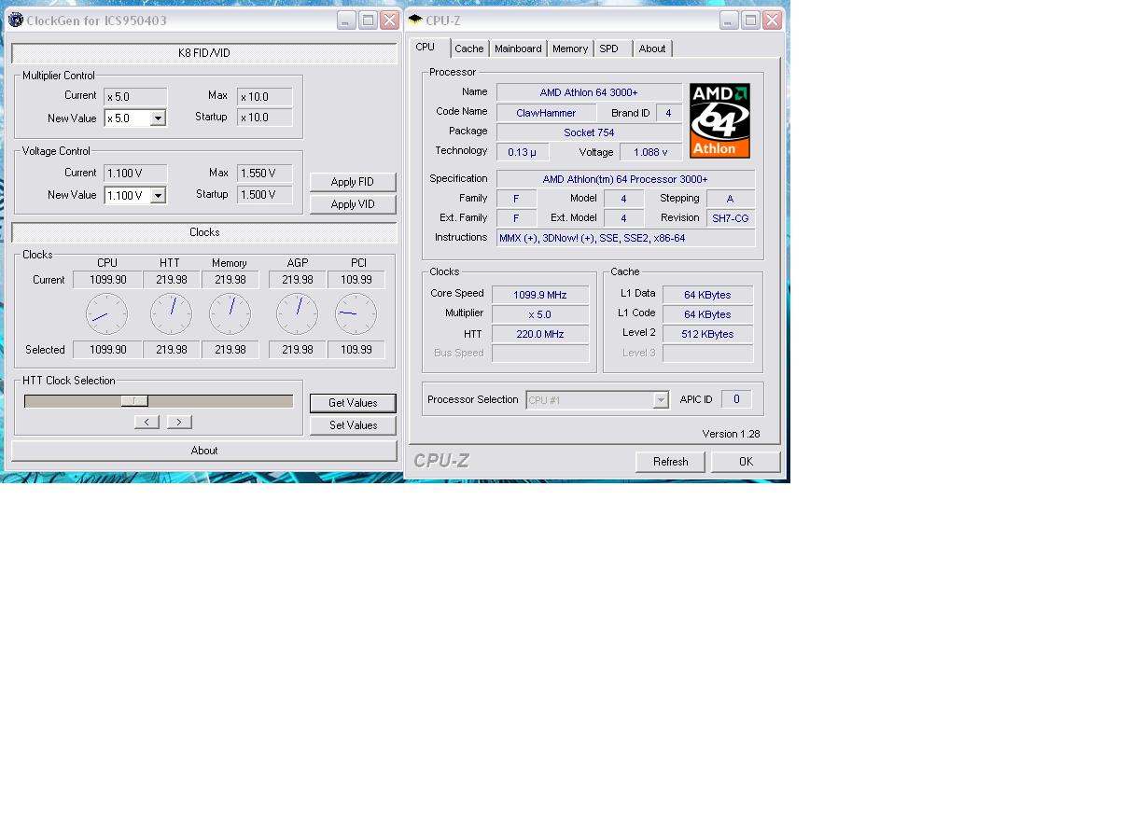
Task: Click the processor Name field AMD Athlon 64 3000+
Action: [x=589, y=92]
